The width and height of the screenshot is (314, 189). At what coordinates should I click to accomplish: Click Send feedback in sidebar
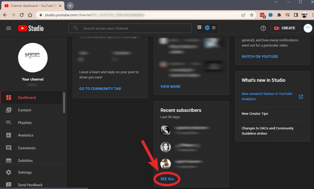pyautogui.click(x=30, y=185)
